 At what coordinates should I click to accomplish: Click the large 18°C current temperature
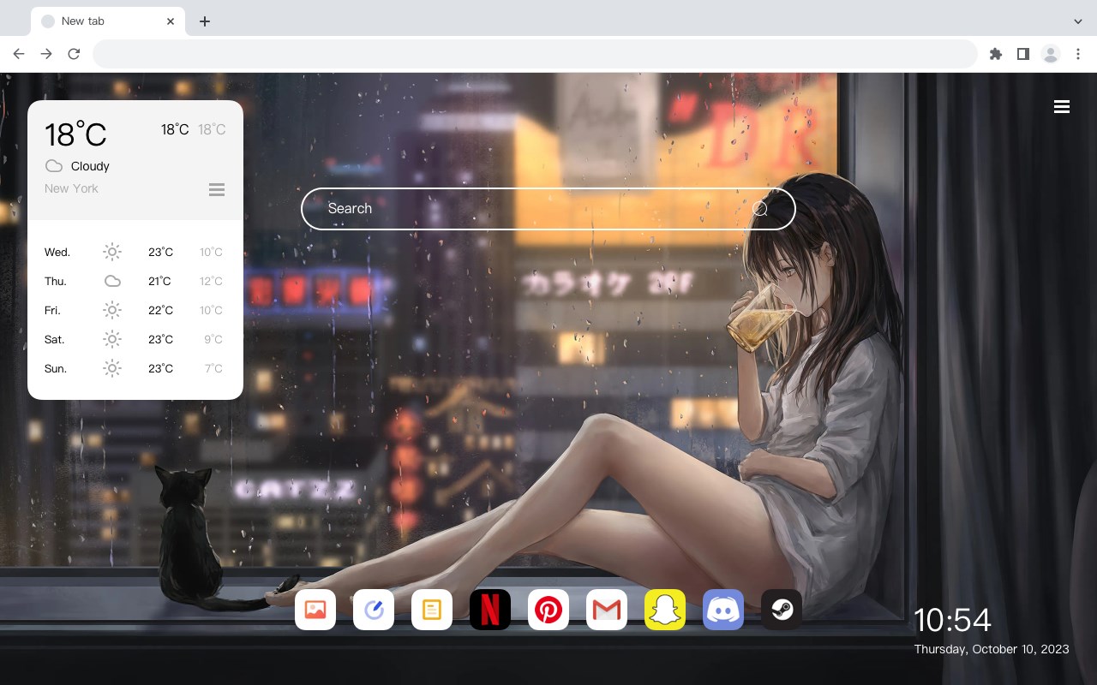(x=75, y=134)
